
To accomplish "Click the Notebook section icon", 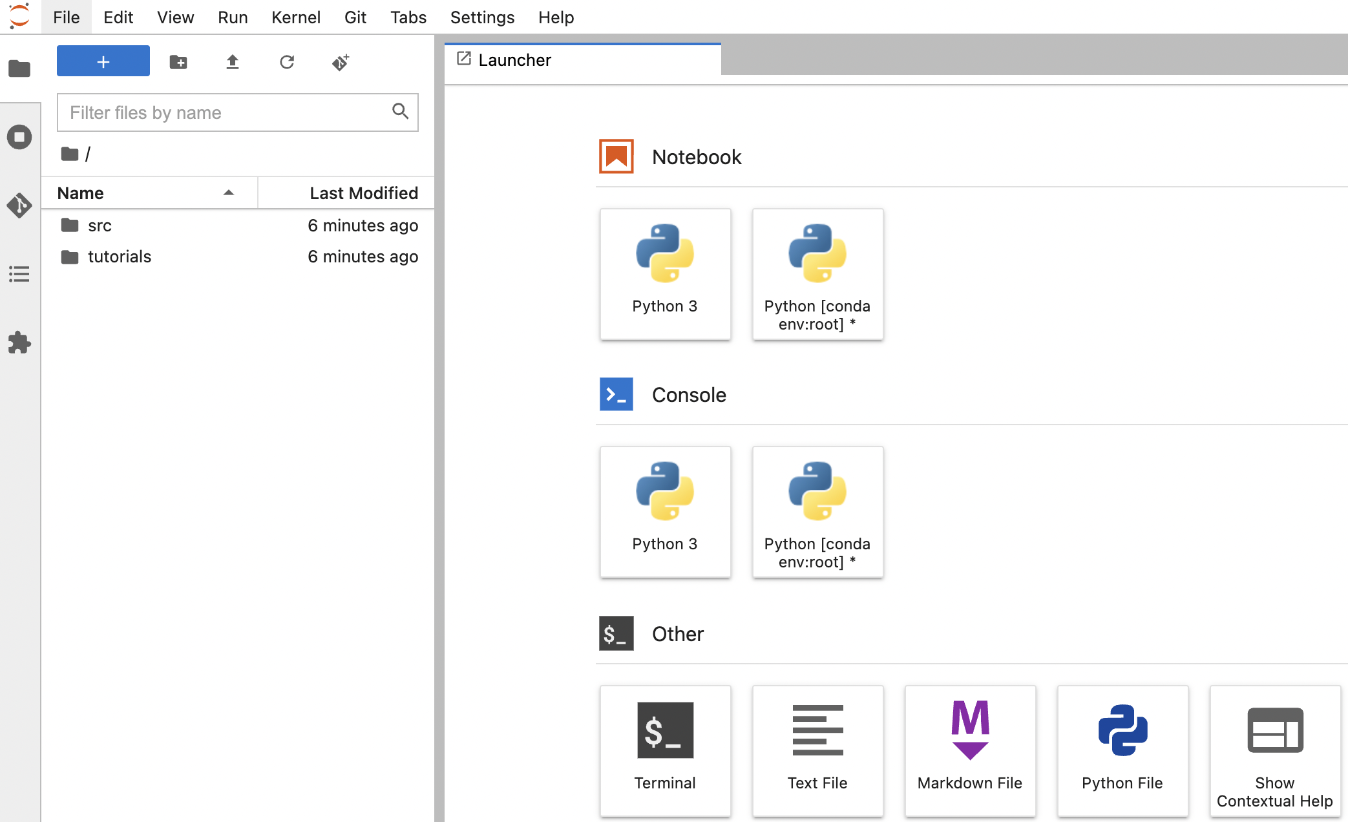I will tap(616, 156).
